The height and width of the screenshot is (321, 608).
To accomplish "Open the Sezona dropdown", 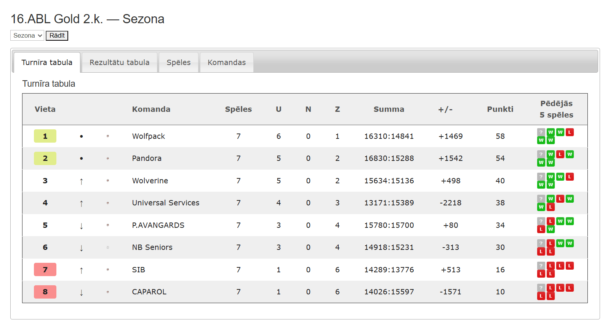I will click(x=27, y=35).
